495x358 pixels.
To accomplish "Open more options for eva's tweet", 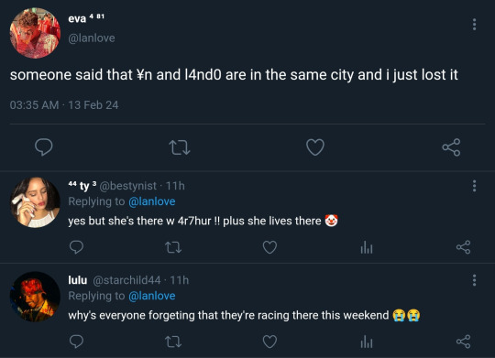I will pos(474,25).
